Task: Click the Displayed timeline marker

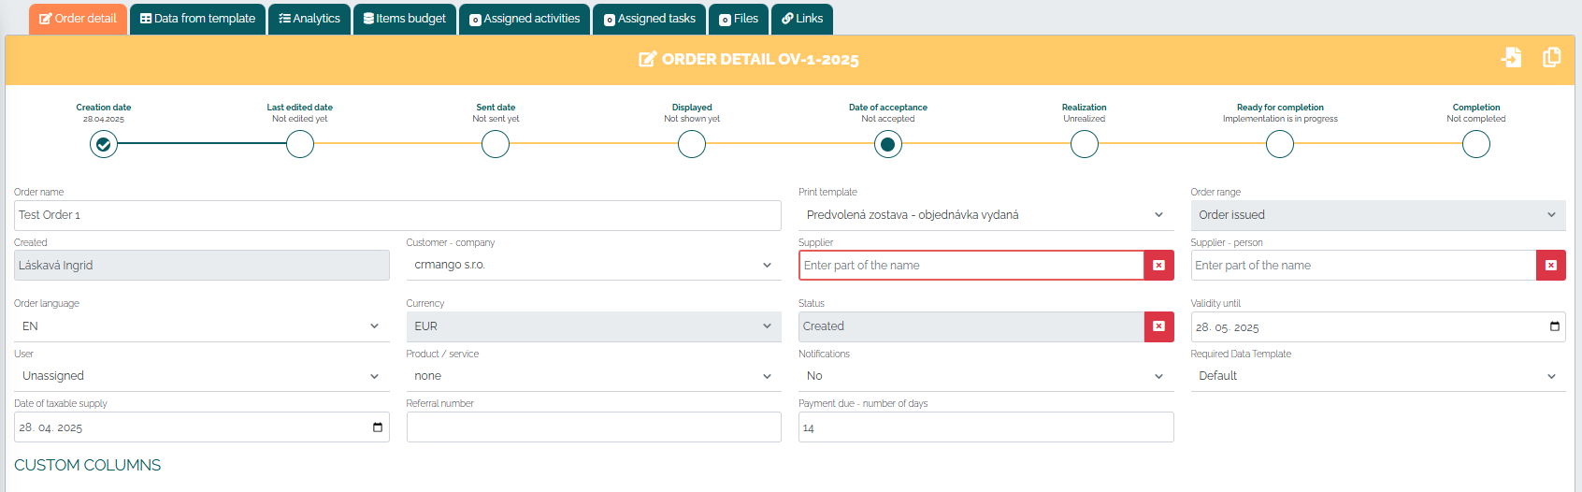Action: tap(692, 144)
